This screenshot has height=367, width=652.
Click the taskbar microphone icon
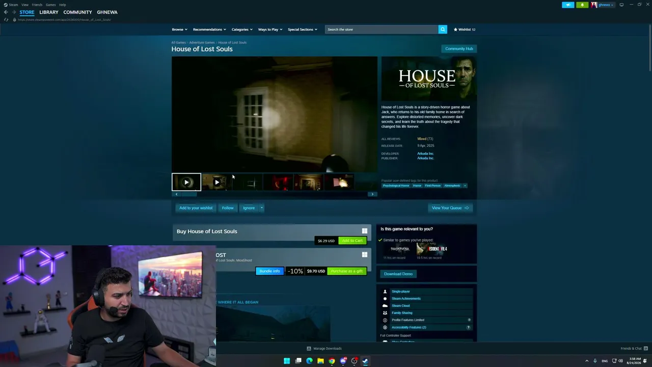point(595,361)
